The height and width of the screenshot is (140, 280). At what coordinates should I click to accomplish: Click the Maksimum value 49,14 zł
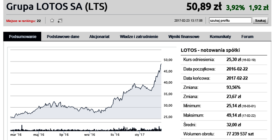(234, 115)
